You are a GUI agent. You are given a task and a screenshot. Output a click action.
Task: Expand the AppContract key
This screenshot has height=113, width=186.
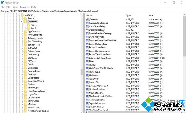point(22,32)
